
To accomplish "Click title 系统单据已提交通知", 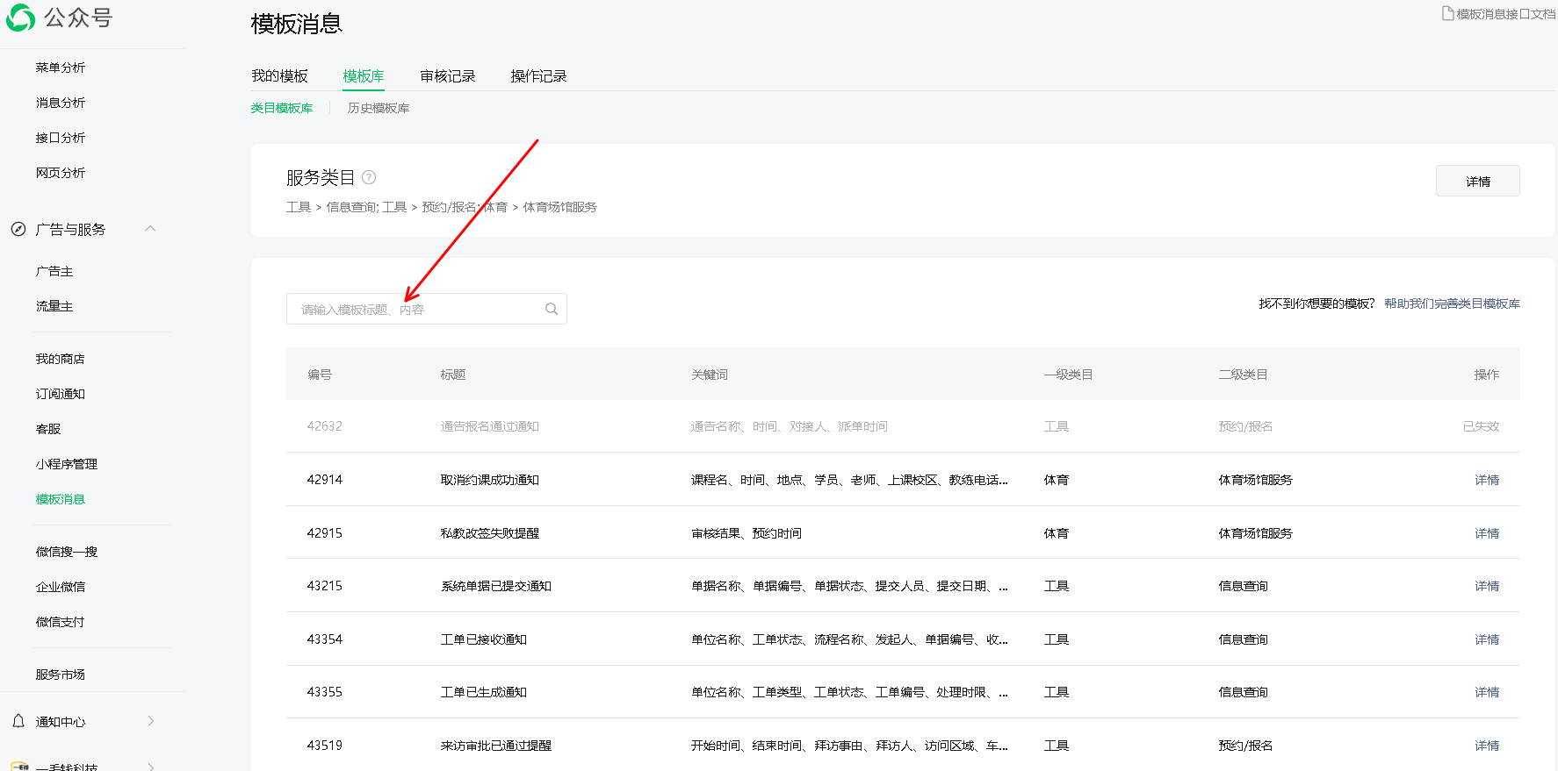I will pyautogui.click(x=496, y=586).
